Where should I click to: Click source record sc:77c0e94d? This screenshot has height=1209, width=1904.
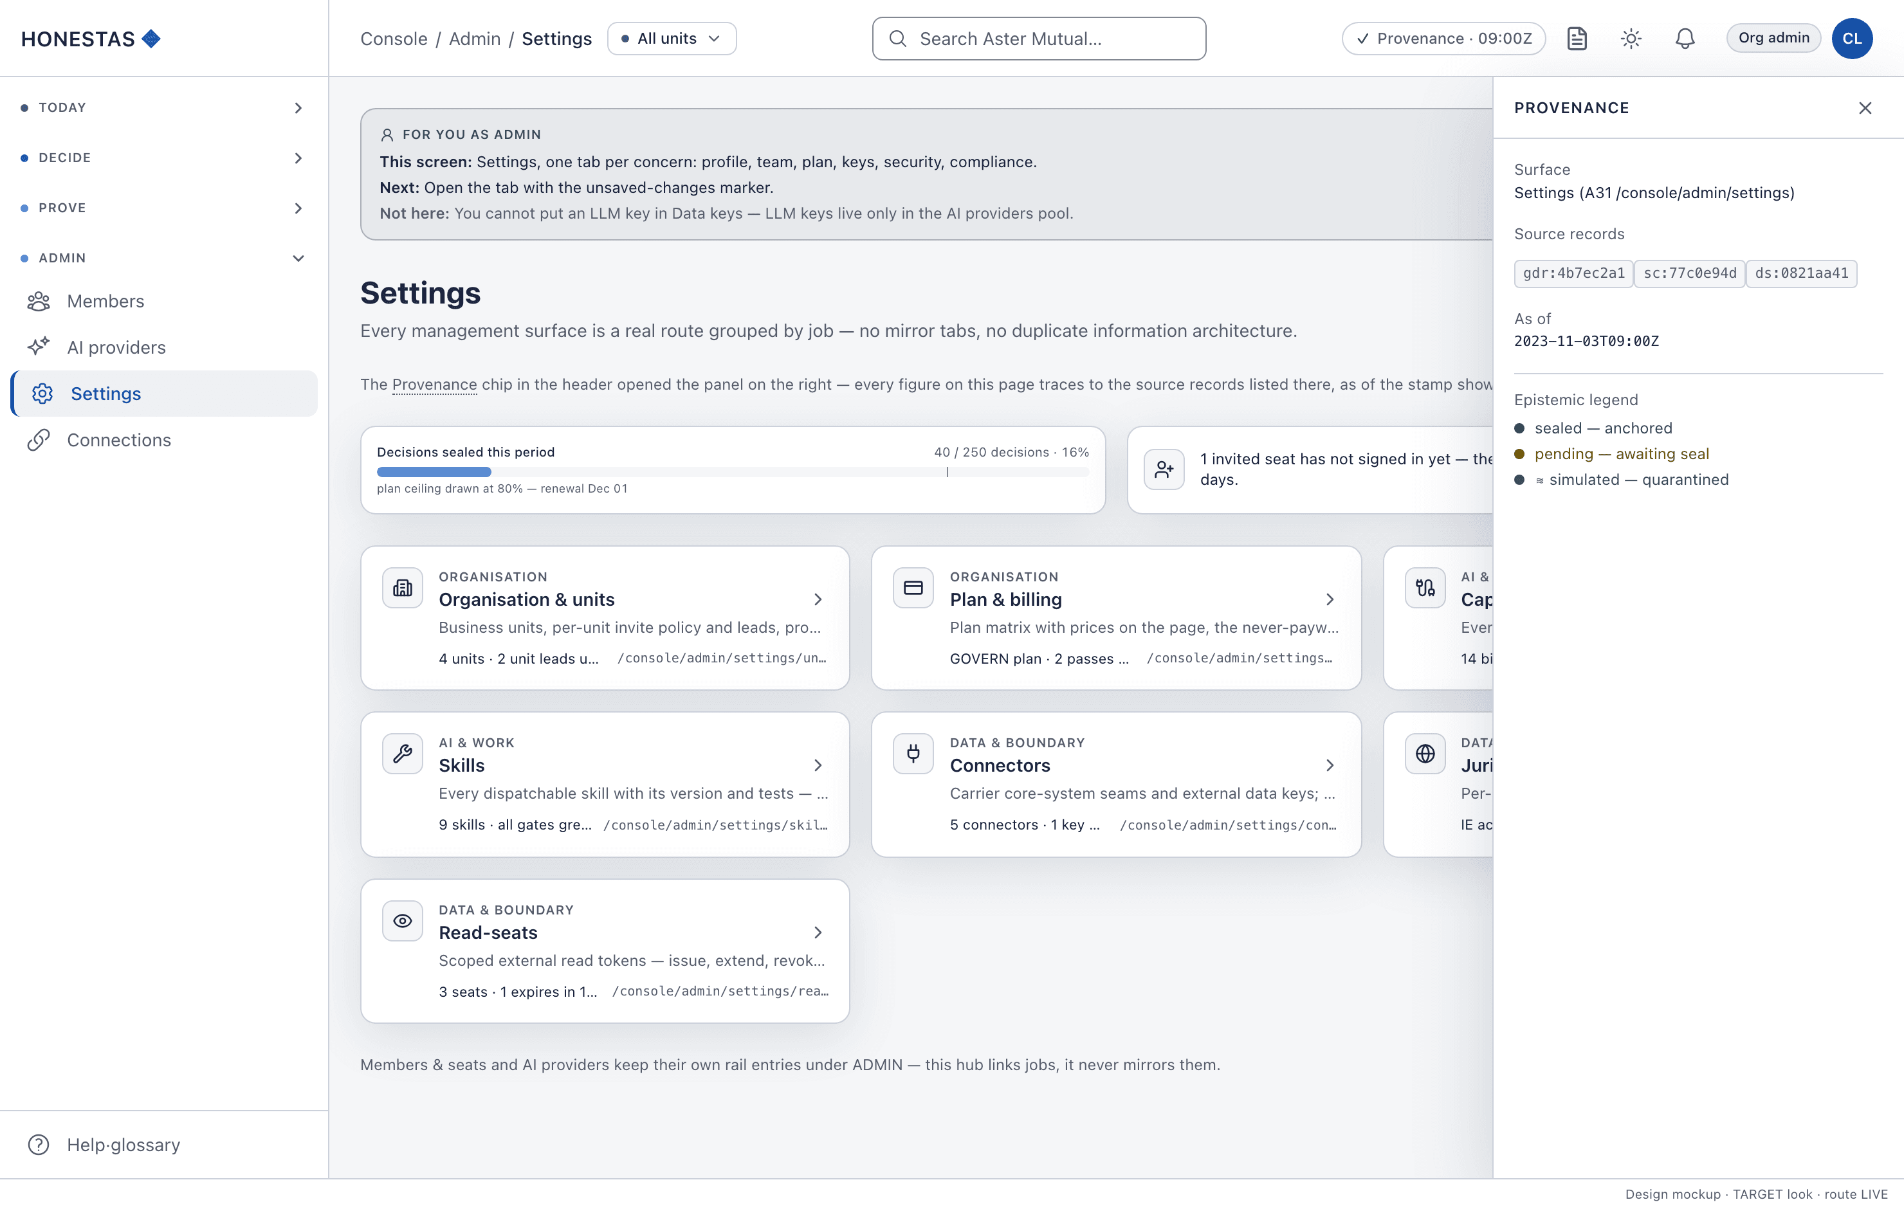(x=1690, y=273)
